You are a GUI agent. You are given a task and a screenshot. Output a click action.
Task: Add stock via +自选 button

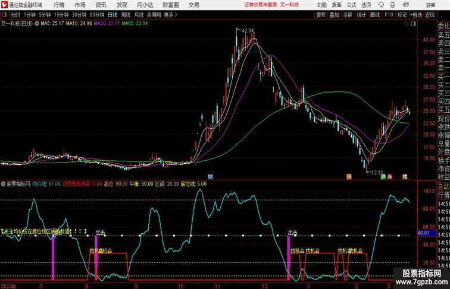[416, 15]
